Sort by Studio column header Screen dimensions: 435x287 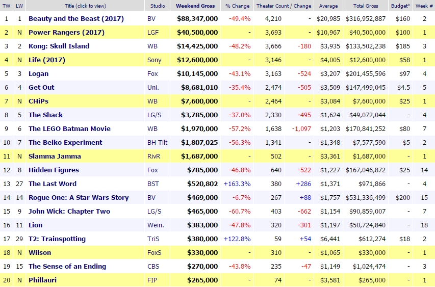158,6
